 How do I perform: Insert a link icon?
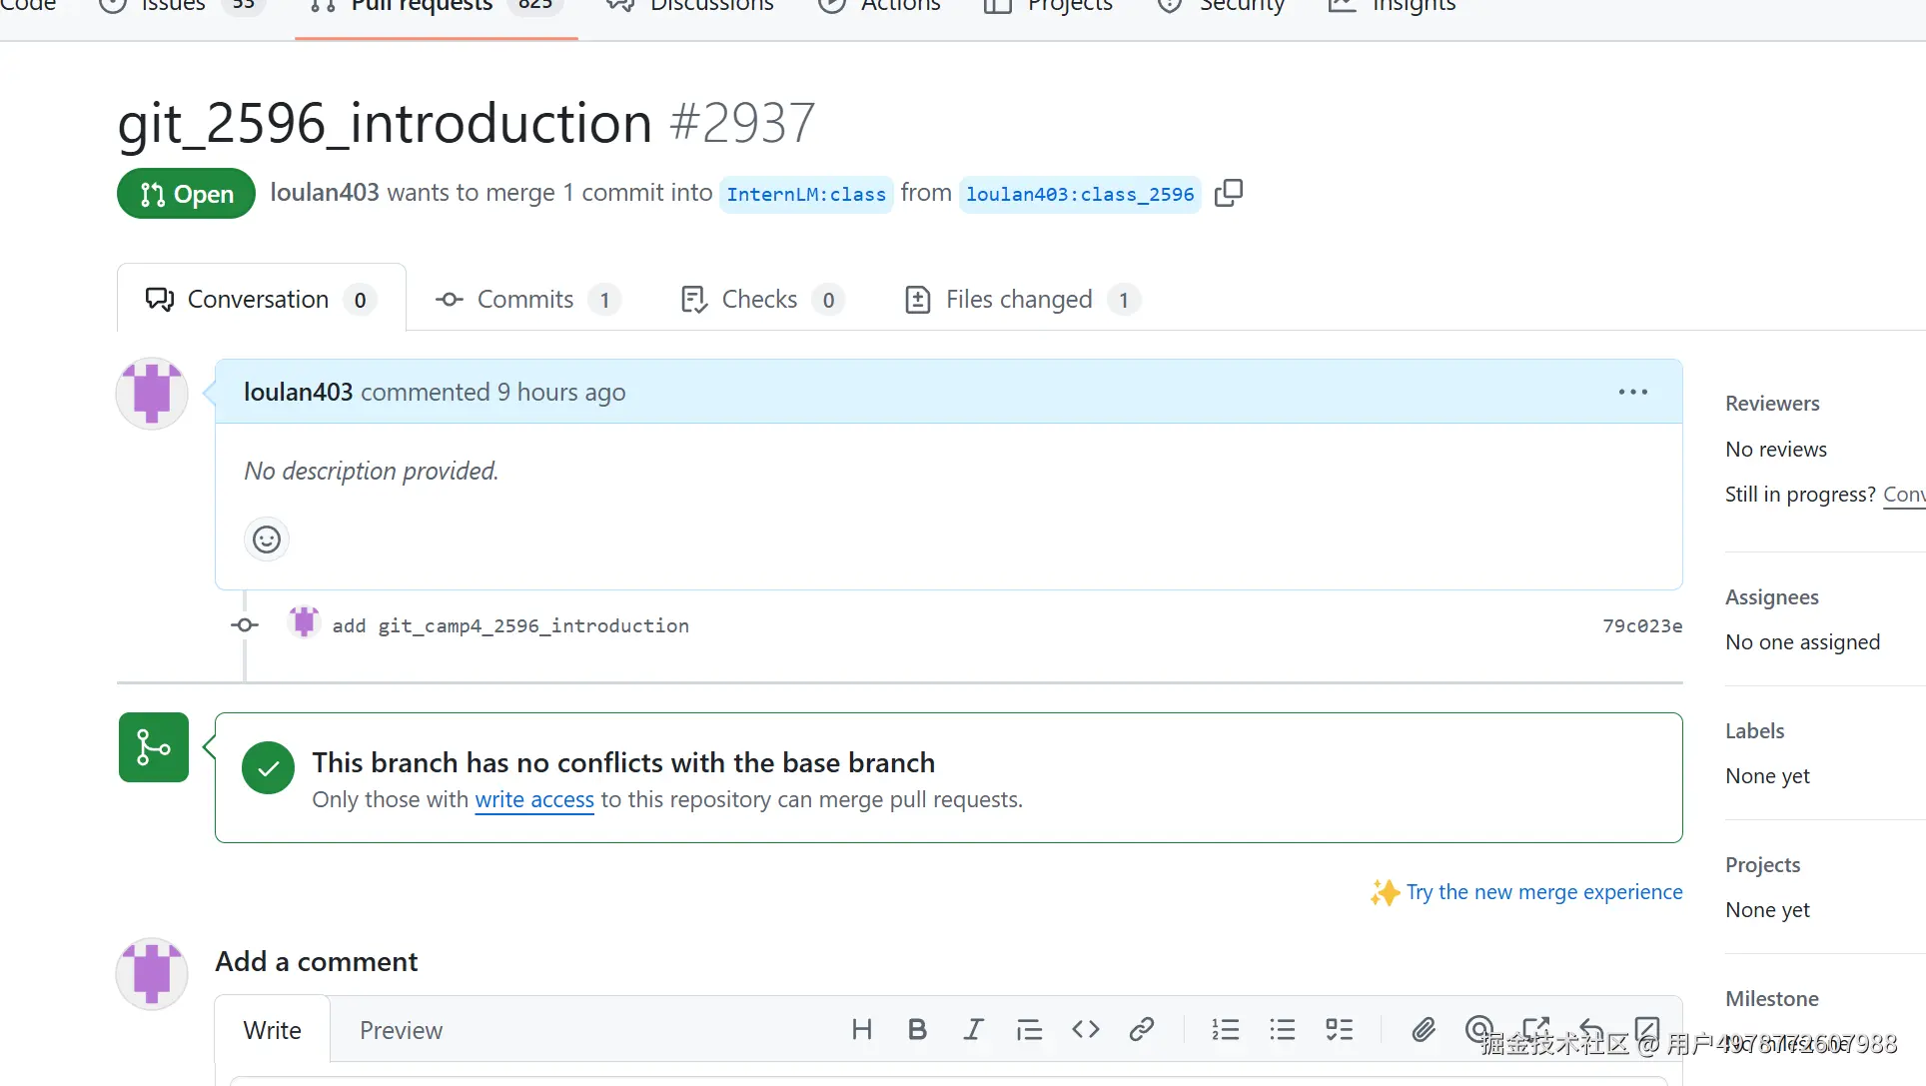tap(1142, 1029)
